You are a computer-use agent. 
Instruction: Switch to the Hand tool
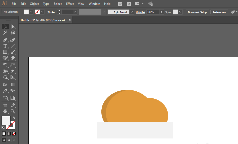[x=5, y=111]
